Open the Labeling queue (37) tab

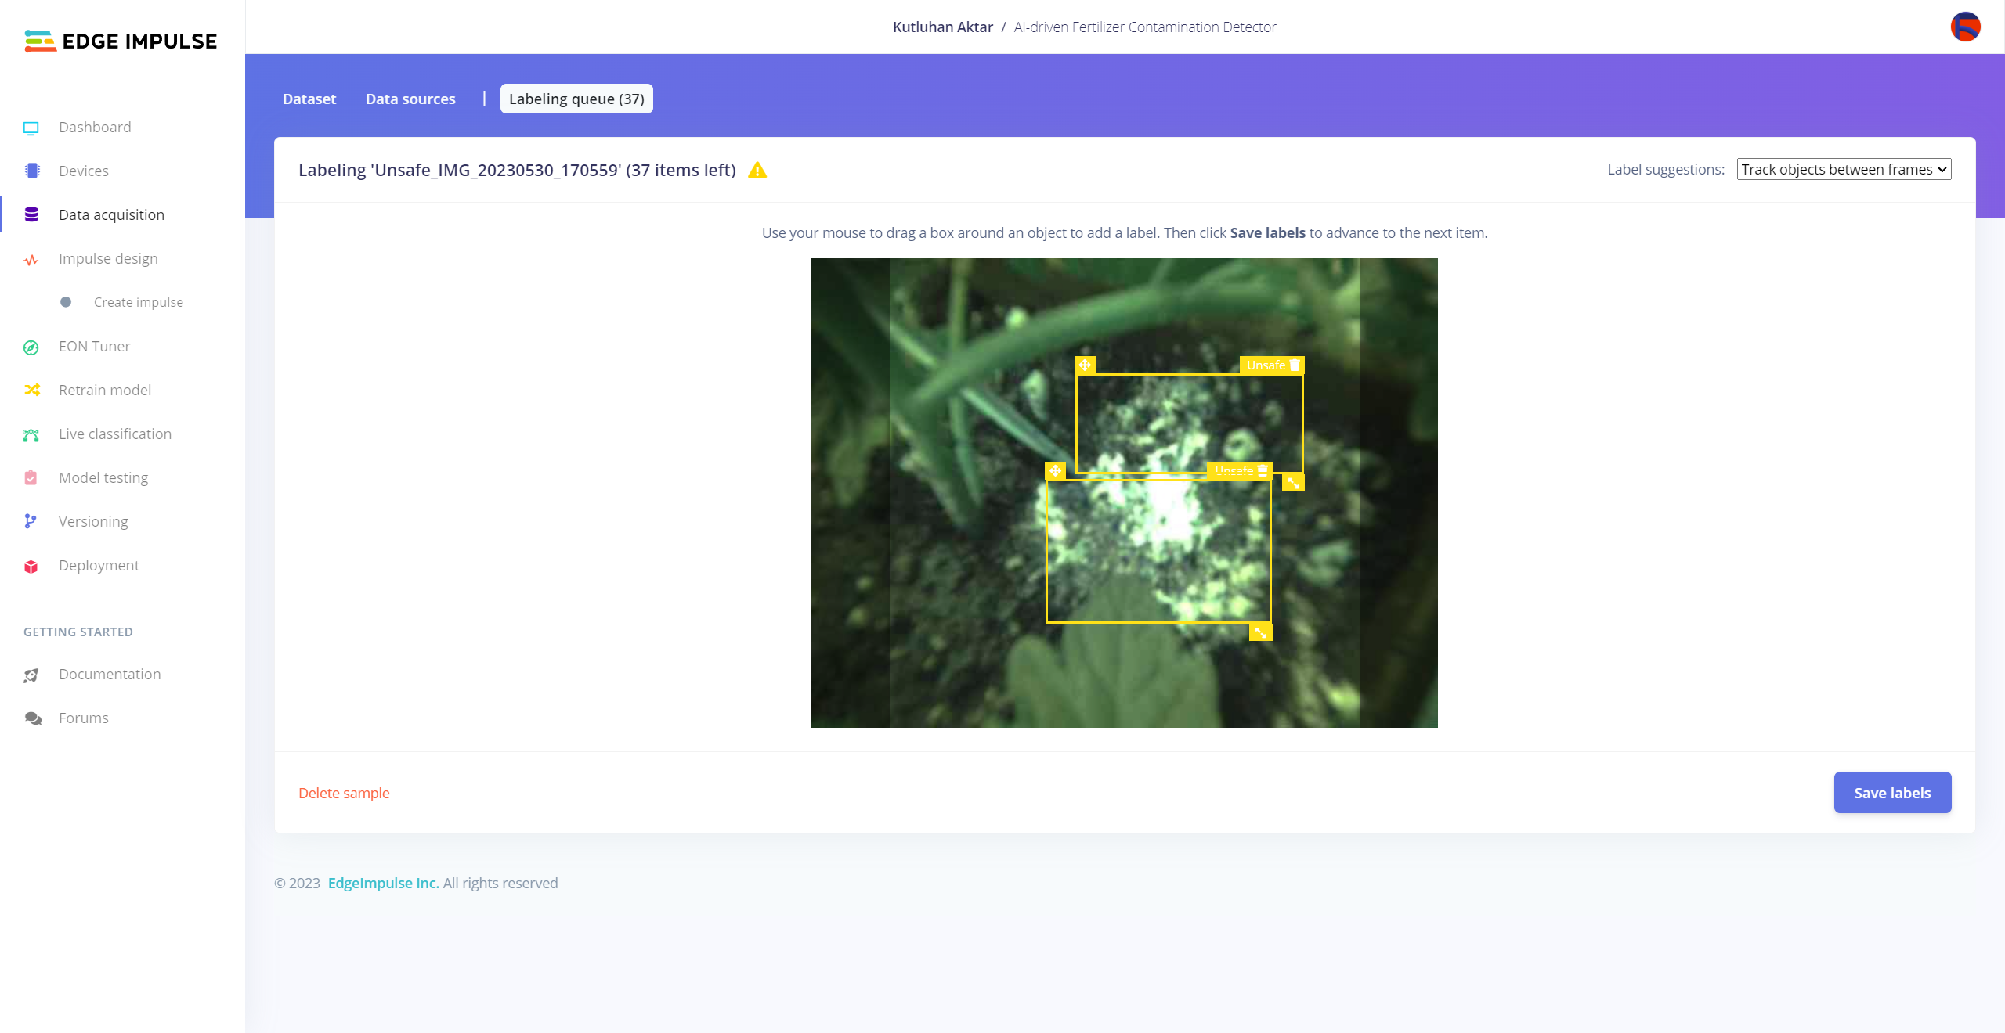[576, 99]
